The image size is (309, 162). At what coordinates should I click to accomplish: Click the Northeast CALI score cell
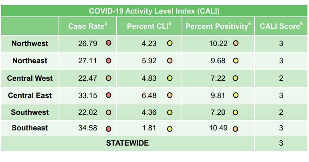pyautogui.click(x=281, y=61)
